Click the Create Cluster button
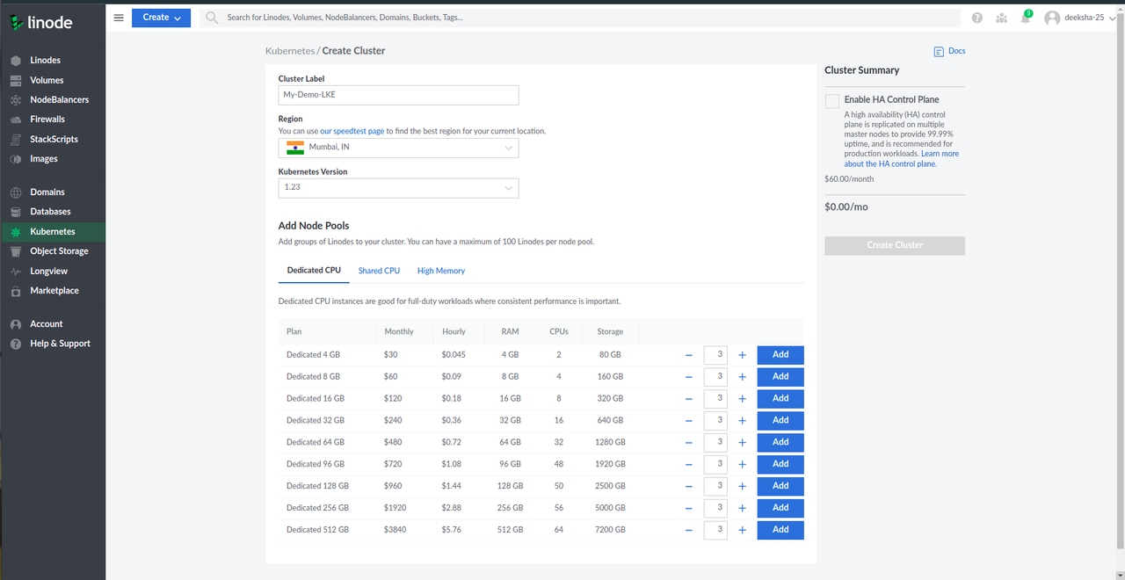This screenshot has width=1125, height=580. coord(895,245)
